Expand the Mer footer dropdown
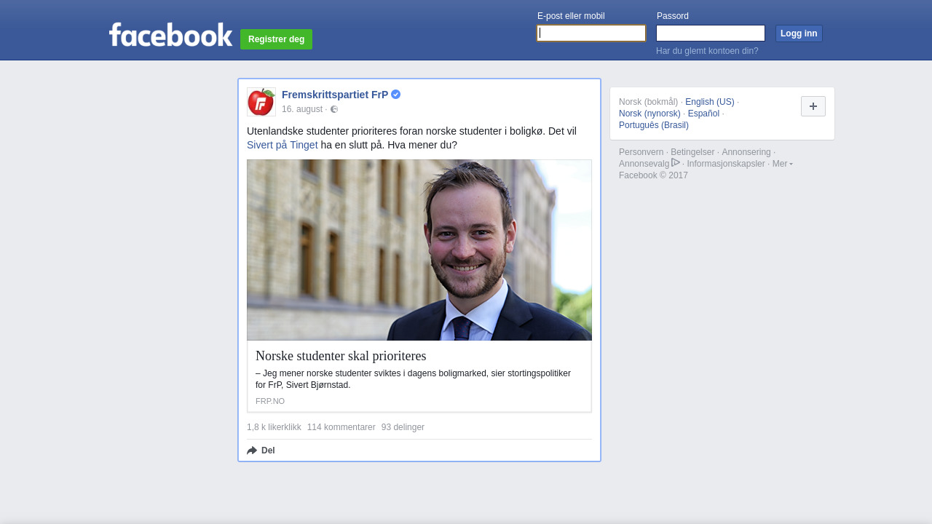Image resolution: width=932 pixels, height=524 pixels. click(x=783, y=164)
